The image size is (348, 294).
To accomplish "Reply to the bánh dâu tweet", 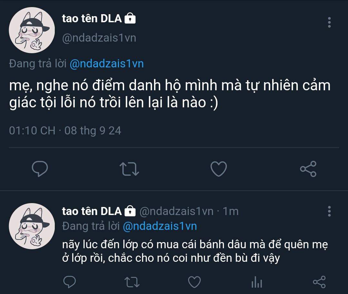I will point(70,282).
